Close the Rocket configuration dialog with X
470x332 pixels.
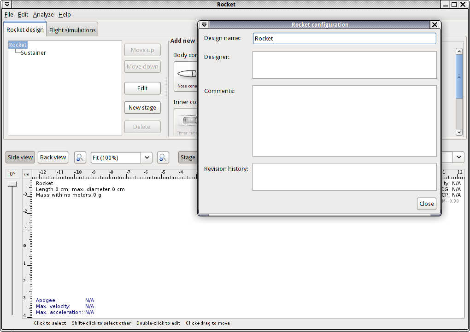tap(435, 25)
